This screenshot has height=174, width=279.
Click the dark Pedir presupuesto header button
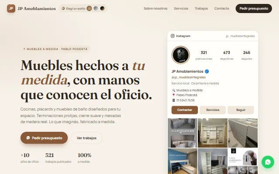click(254, 8)
